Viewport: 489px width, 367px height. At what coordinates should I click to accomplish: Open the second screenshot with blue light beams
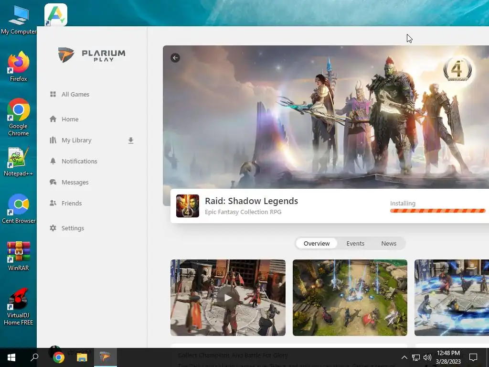(x=350, y=298)
